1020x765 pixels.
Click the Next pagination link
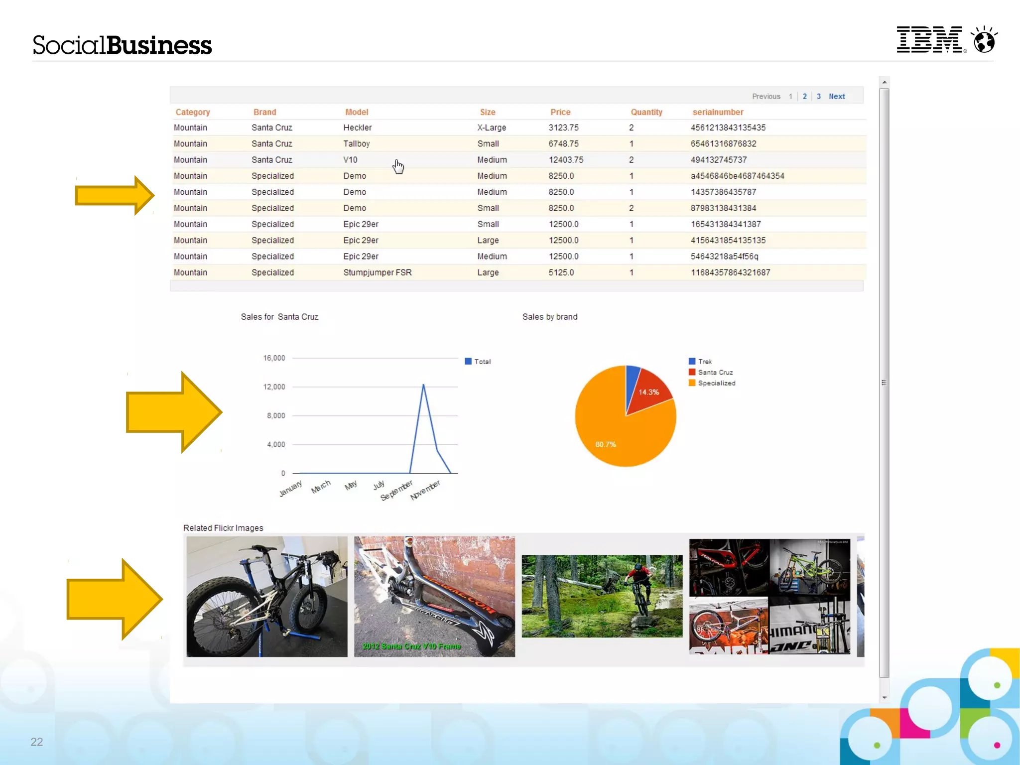[x=837, y=97]
